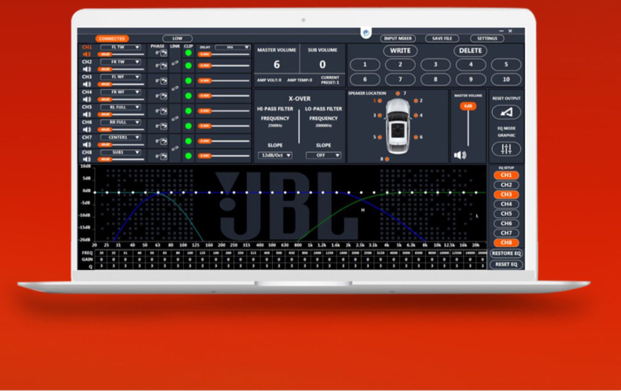621x391 pixels.
Task: Click the RESTORE EQ button
Action: coord(506,253)
